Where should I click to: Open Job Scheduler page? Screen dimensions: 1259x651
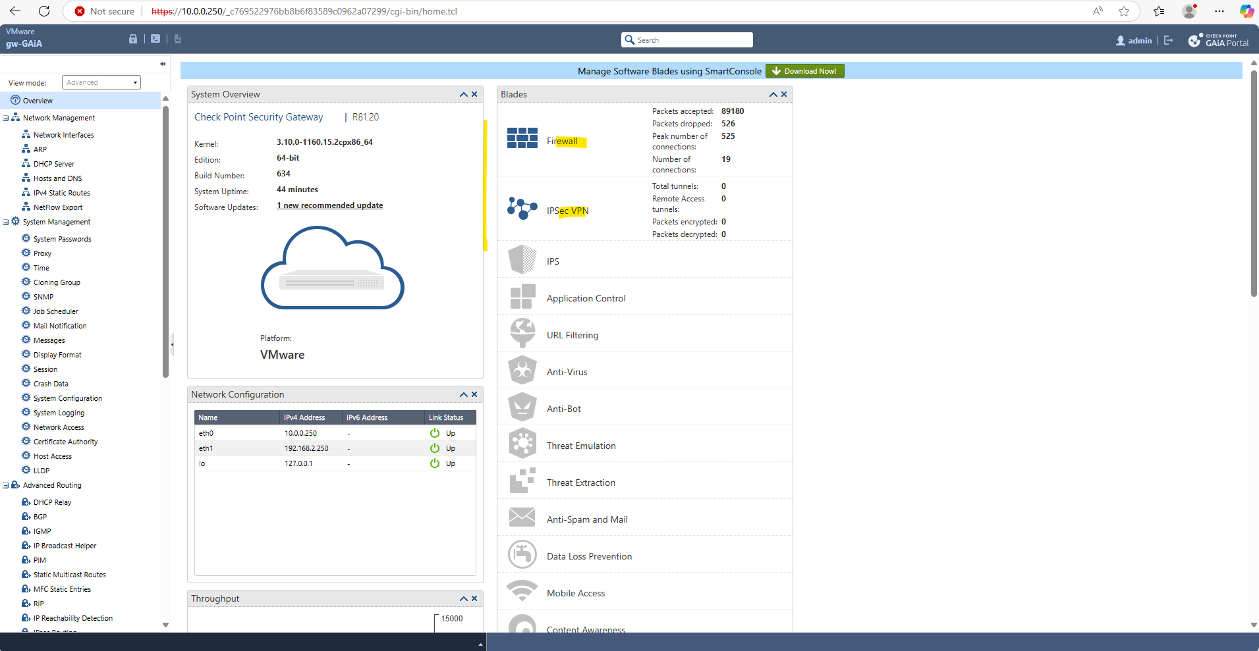pyautogui.click(x=55, y=311)
